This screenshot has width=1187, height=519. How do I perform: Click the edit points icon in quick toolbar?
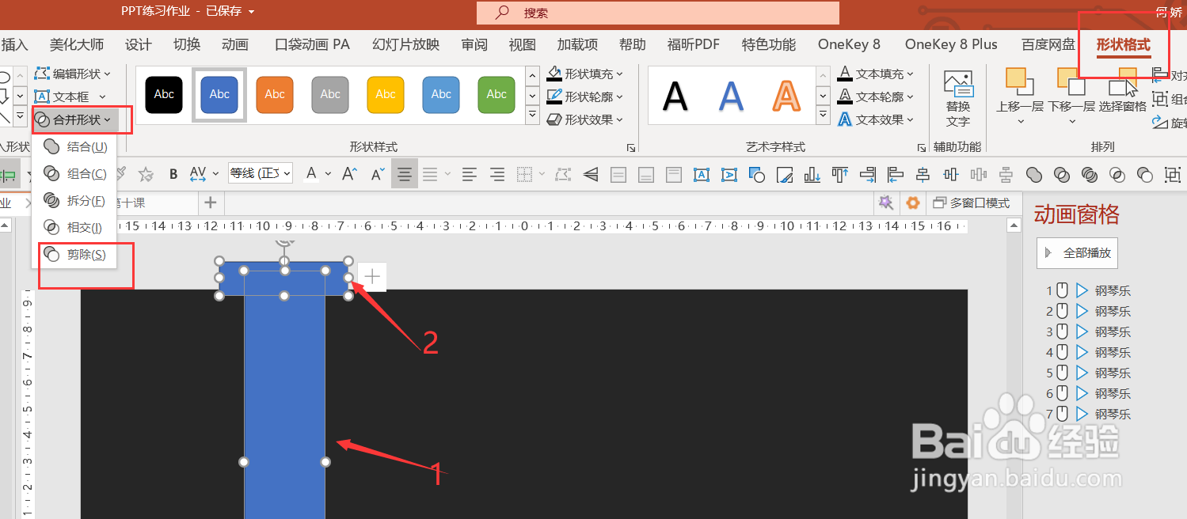(563, 175)
